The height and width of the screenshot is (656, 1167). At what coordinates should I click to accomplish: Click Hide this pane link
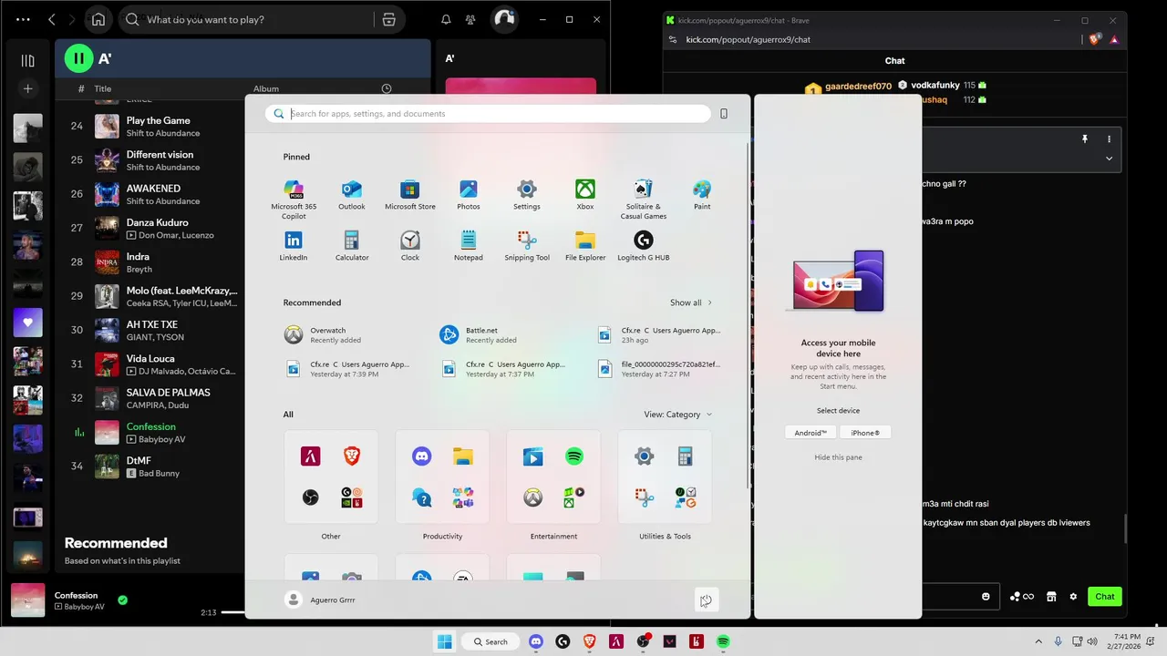click(838, 457)
